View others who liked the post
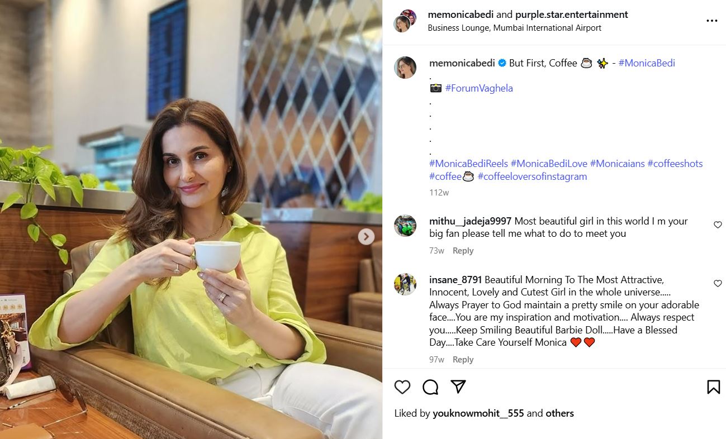 [559, 413]
